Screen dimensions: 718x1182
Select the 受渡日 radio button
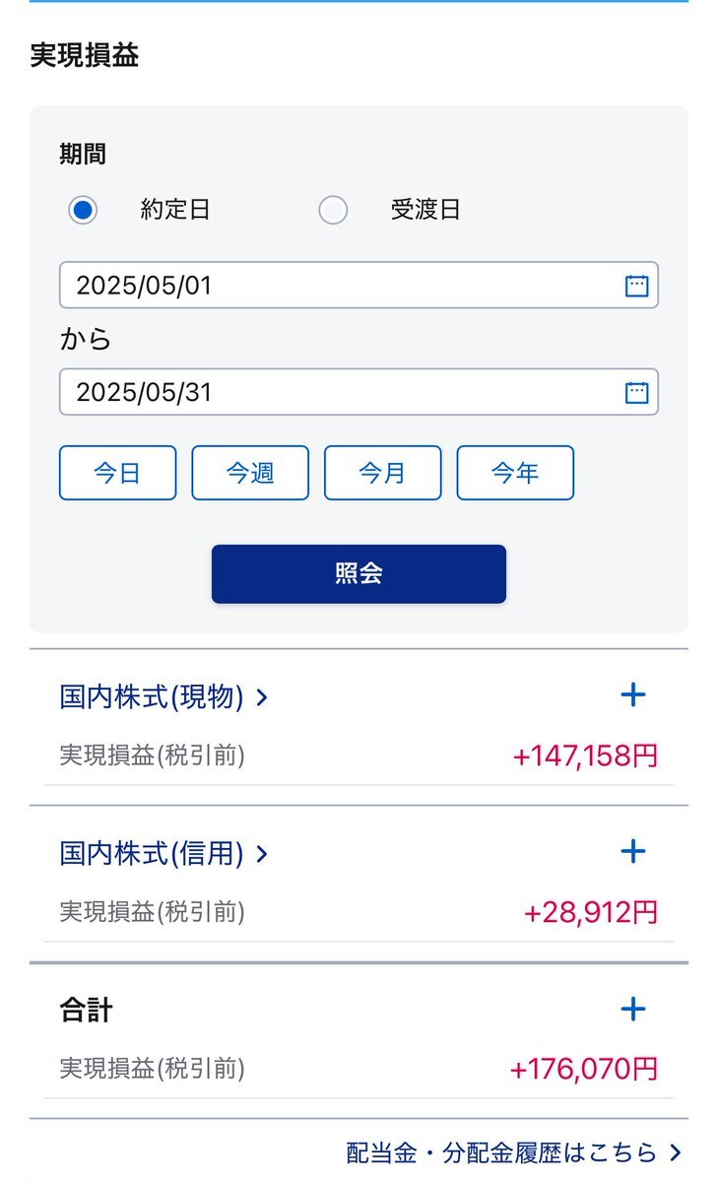pos(333,210)
